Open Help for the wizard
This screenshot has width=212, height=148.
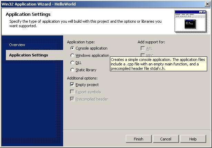[193, 139]
